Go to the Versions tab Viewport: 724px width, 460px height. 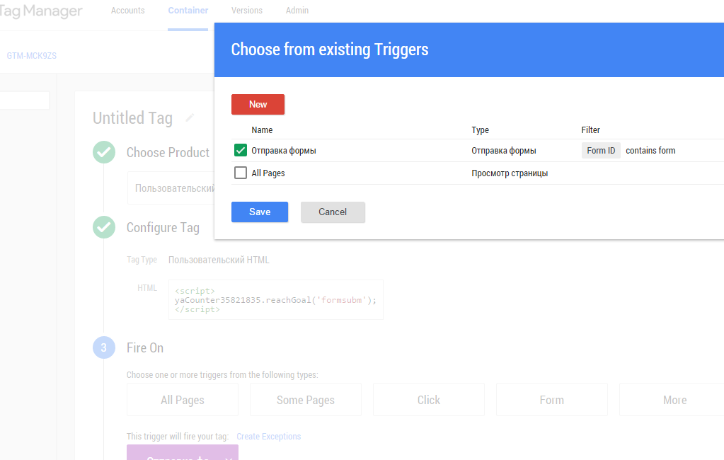[x=246, y=10]
